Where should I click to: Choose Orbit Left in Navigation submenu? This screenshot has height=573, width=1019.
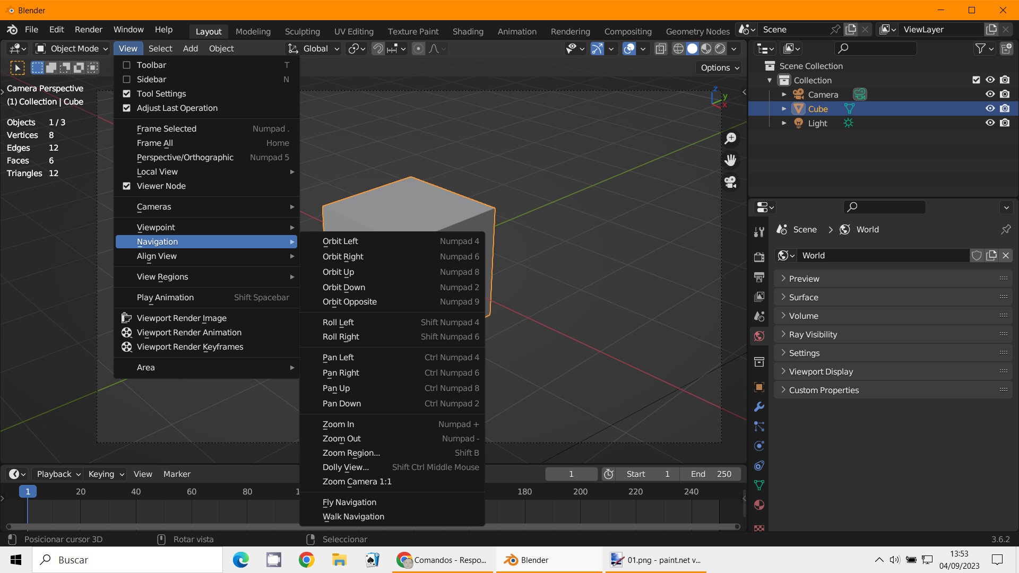(340, 241)
